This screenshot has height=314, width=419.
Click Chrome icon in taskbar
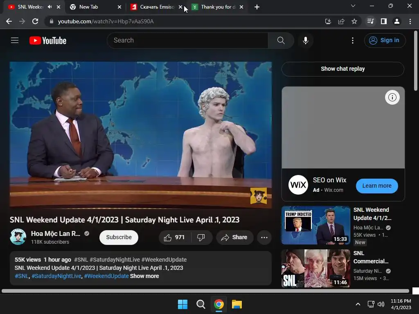[x=219, y=304]
